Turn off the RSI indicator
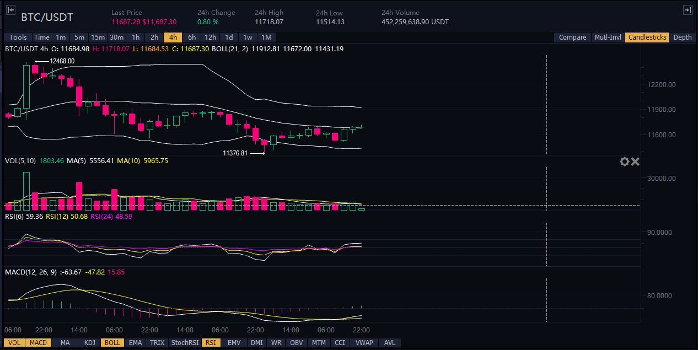Viewport: 698px width, 350px height. click(211, 343)
